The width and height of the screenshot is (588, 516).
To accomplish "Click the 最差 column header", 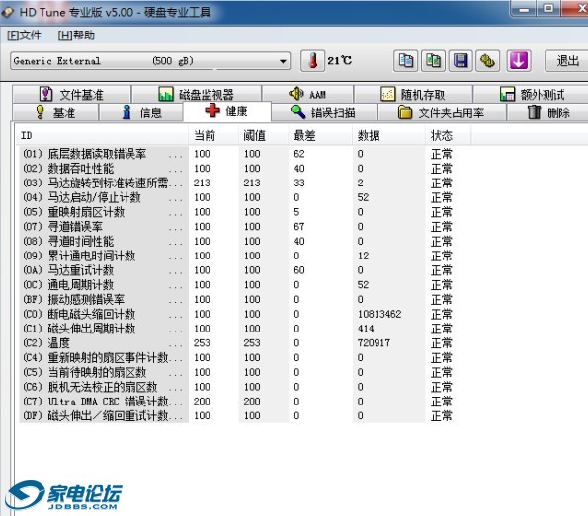I will pyautogui.click(x=320, y=135).
